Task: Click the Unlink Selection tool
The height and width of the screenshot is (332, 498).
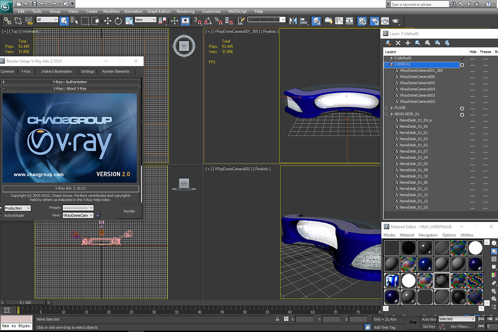Action: coord(18,20)
